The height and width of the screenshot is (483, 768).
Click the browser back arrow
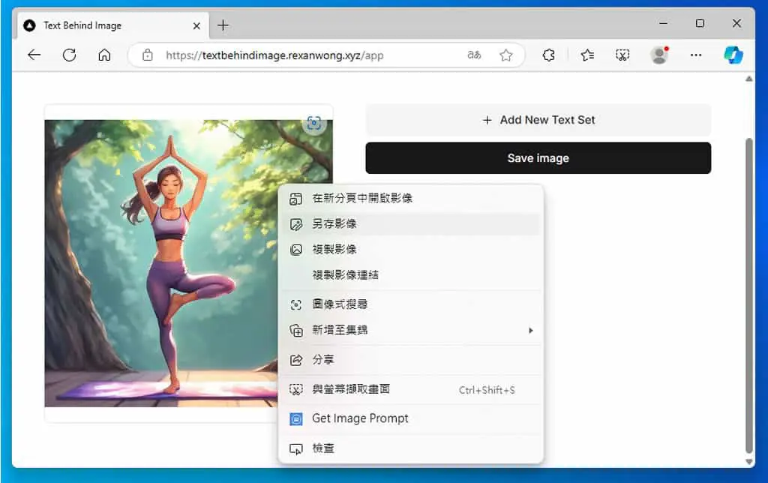[x=34, y=55]
